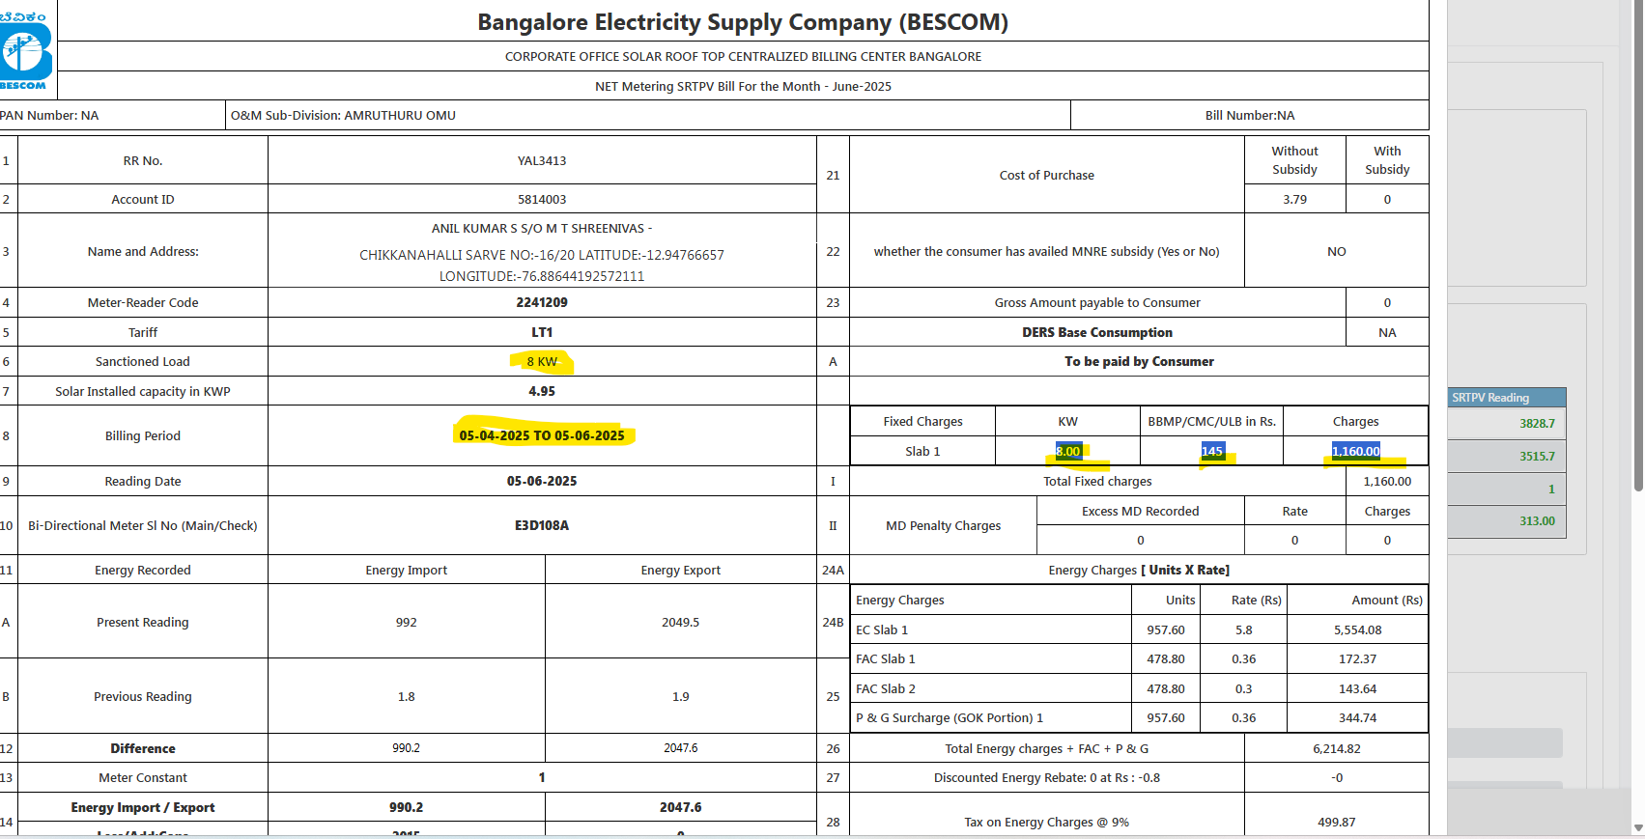The height and width of the screenshot is (839, 1645).
Task: Click FAC Slab 2 rate 0.3
Action: click(1244, 689)
